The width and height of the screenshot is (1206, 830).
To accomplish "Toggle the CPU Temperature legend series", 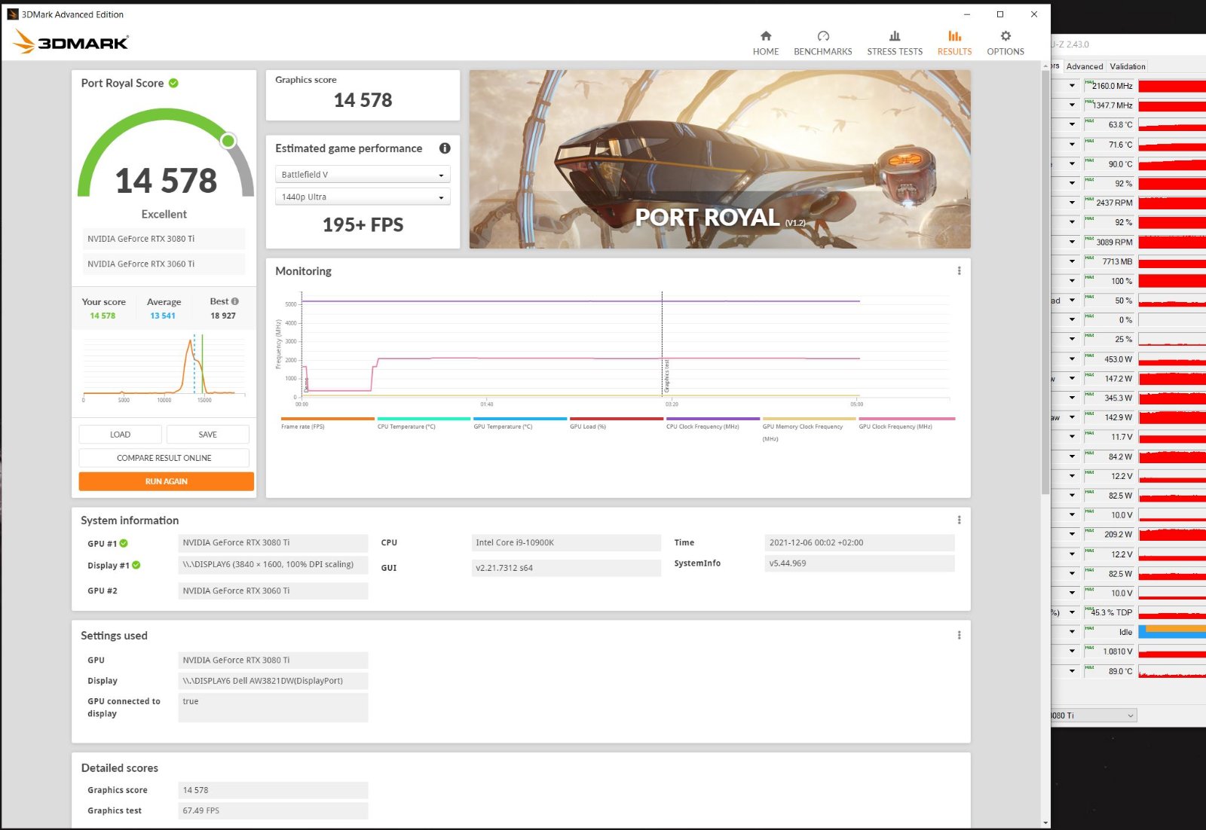I will (x=424, y=424).
